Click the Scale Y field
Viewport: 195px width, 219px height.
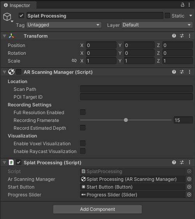(x=139, y=61)
